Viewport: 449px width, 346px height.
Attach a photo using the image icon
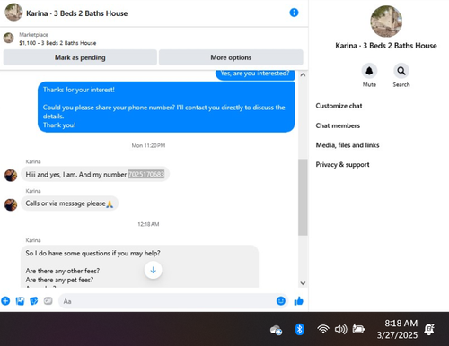point(20,301)
